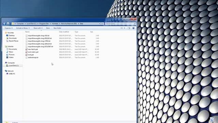Select Music library icon
This screenshot has width=218, height=123.
(7, 52)
